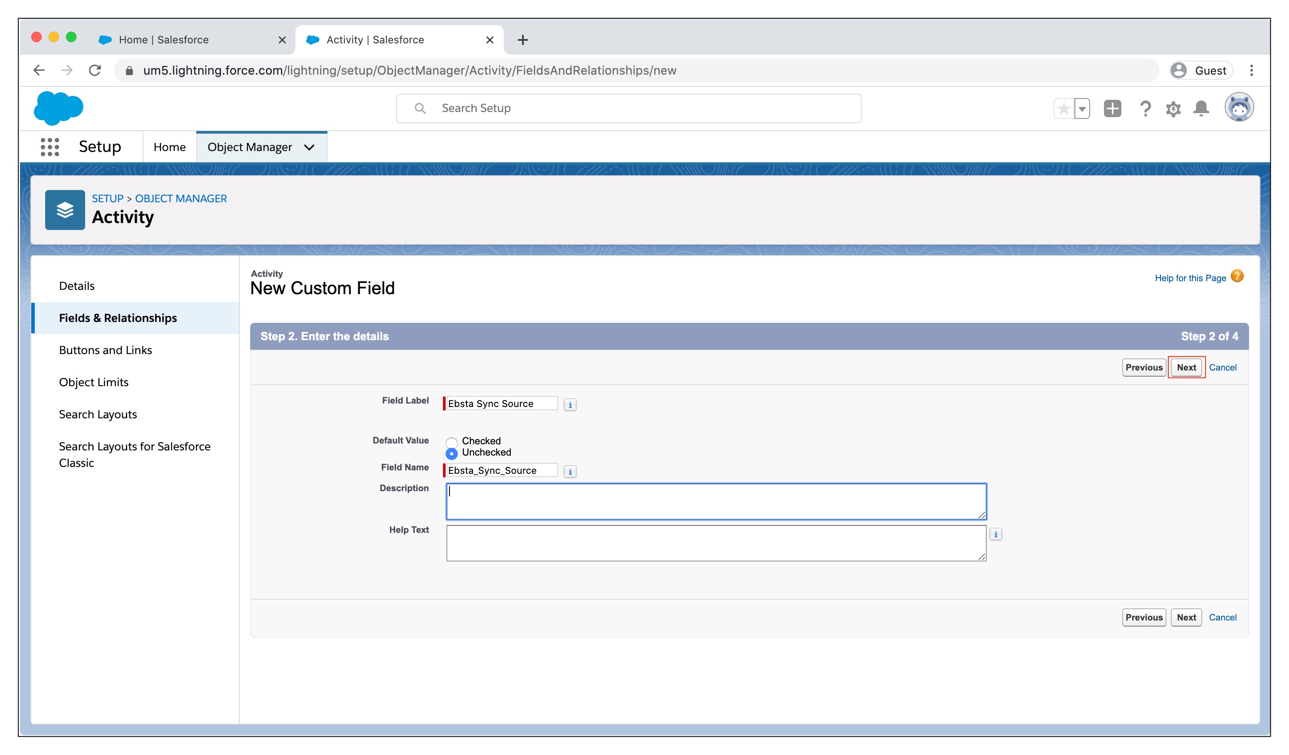Open the Setup gear icon menu
This screenshot has width=1289, height=755.
pyautogui.click(x=1173, y=108)
